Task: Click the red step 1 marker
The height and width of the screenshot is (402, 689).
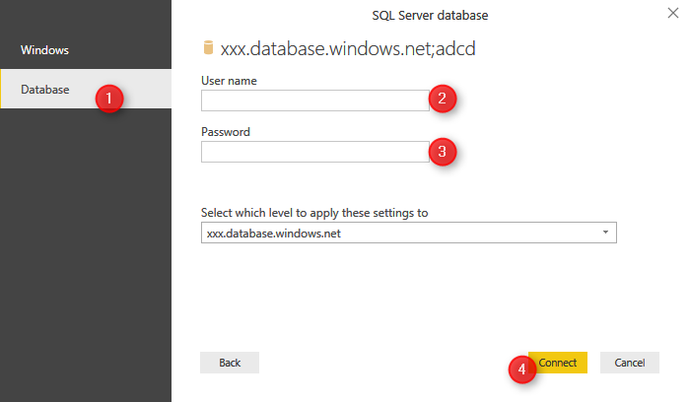Action: [x=108, y=99]
